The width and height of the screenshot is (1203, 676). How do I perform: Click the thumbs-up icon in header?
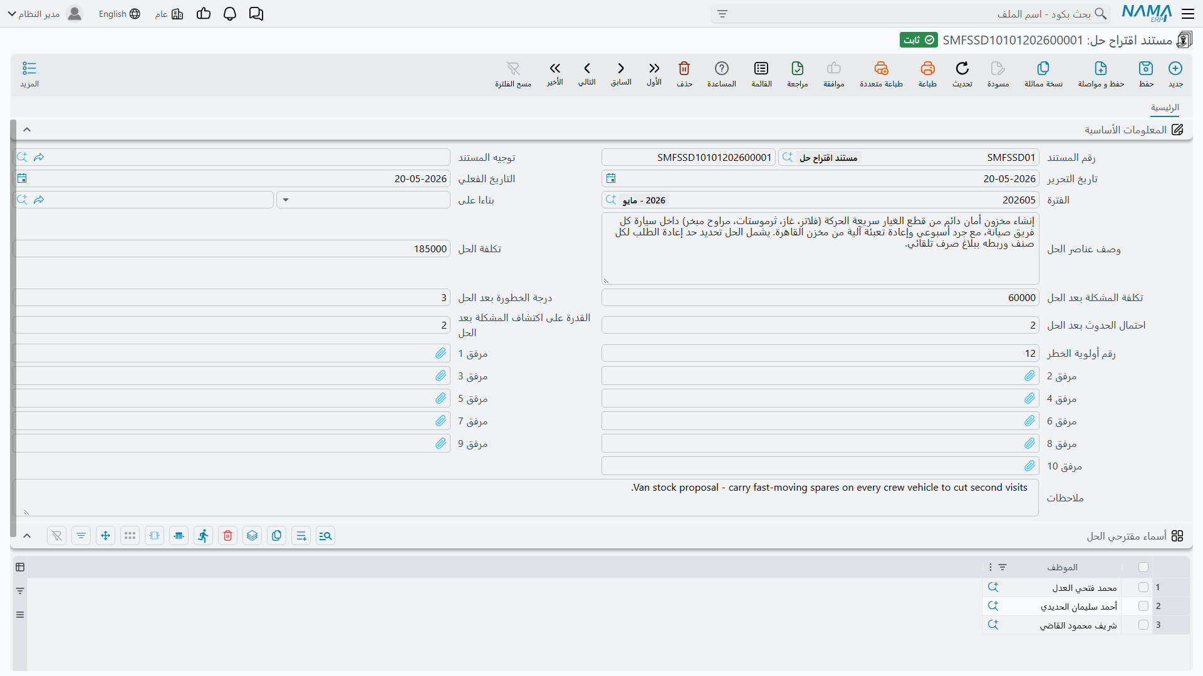pos(204,14)
